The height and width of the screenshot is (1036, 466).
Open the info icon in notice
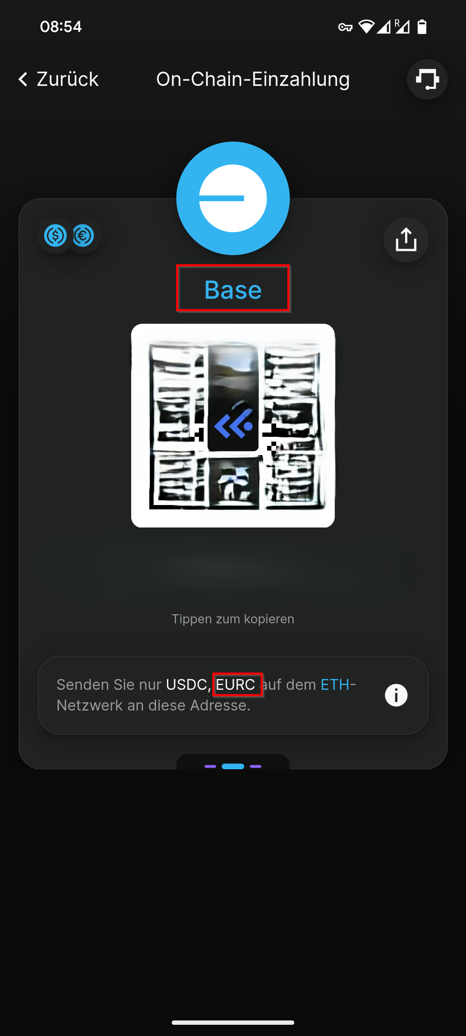pos(396,695)
